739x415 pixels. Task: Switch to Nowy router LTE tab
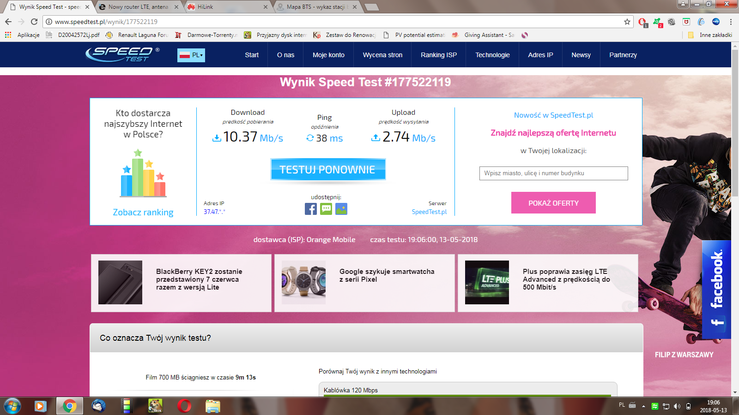(138, 7)
